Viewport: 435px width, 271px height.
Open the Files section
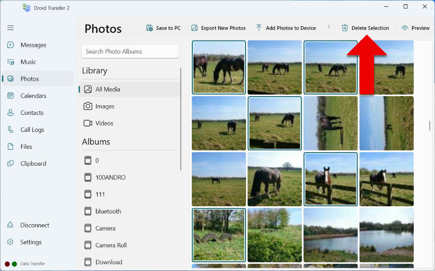click(27, 146)
